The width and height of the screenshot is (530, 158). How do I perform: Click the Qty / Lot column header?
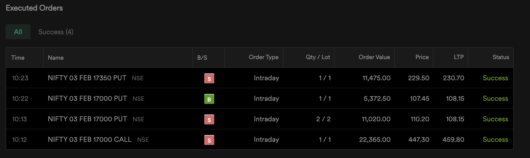tap(318, 57)
